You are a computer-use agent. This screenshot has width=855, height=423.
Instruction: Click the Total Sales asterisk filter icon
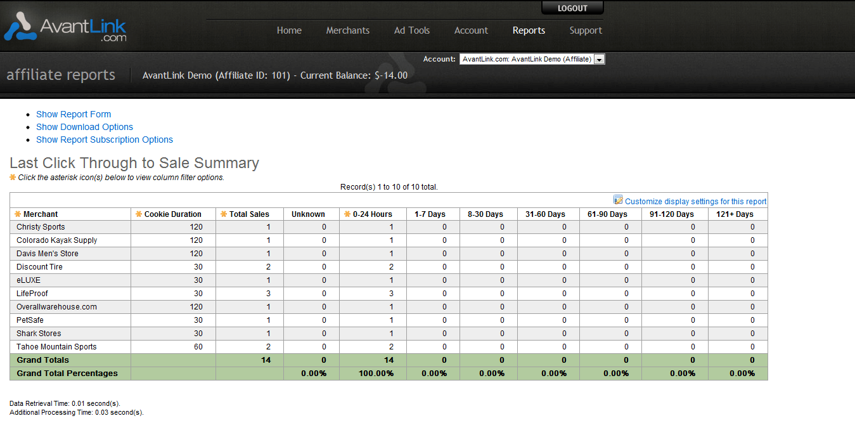pyautogui.click(x=224, y=214)
